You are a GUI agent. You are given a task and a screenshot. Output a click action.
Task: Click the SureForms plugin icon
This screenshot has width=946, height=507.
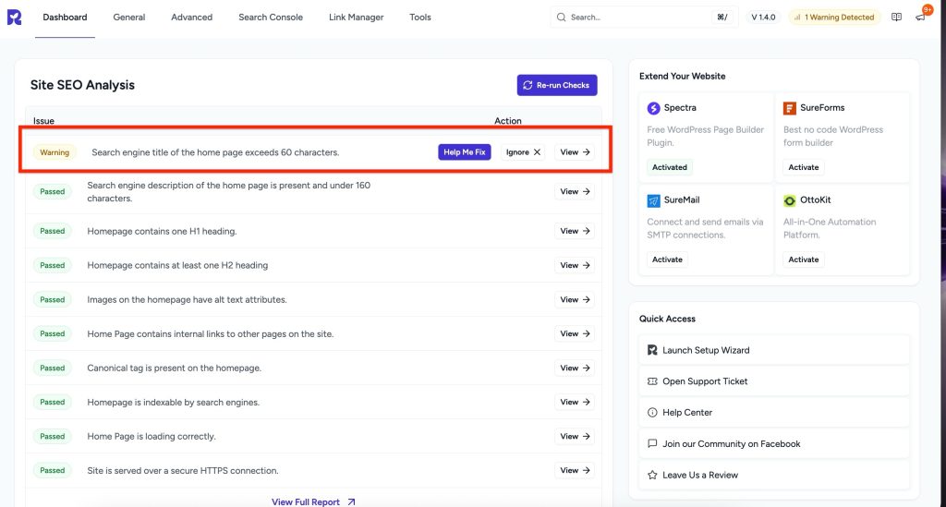click(790, 108)
